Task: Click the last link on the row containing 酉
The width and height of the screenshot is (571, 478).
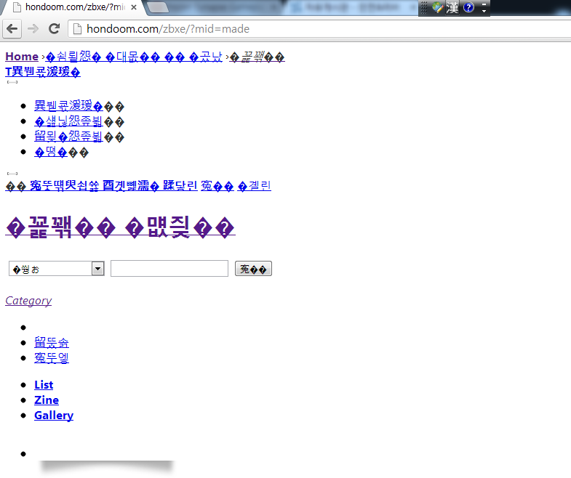Action: [x=254, y=186]
